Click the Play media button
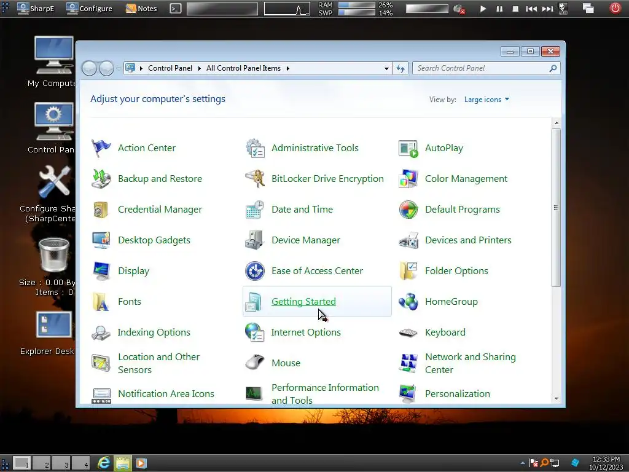 tap(483, 9)
